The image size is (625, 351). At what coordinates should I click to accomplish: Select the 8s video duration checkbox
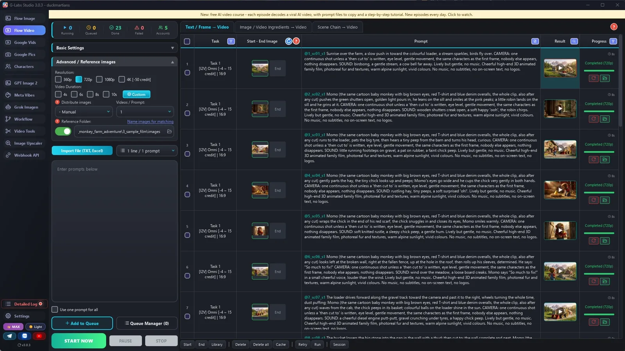(90, 94)
